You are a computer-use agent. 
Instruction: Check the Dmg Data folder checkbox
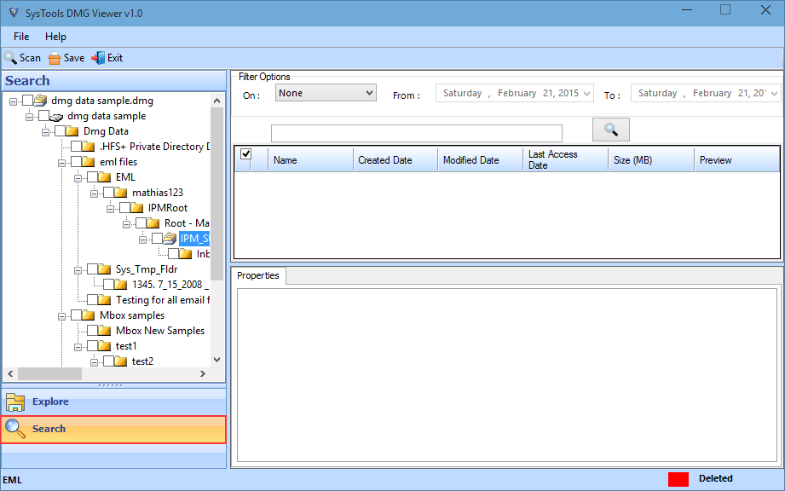60,131
